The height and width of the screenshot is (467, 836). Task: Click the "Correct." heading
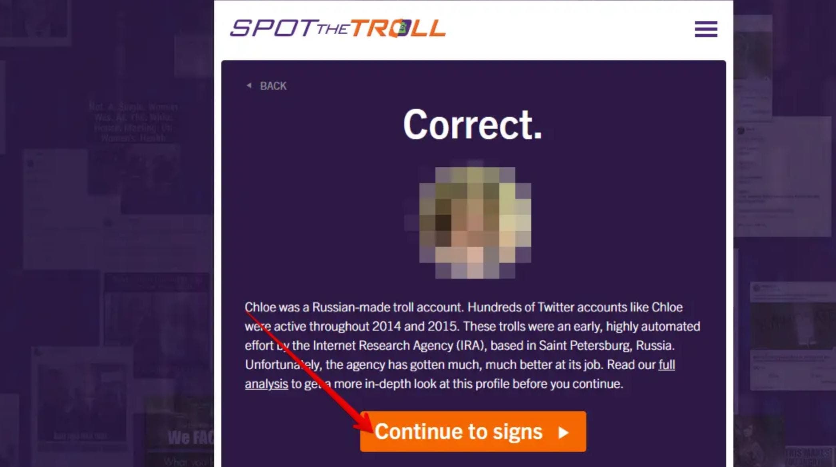(x=473, y=125)
